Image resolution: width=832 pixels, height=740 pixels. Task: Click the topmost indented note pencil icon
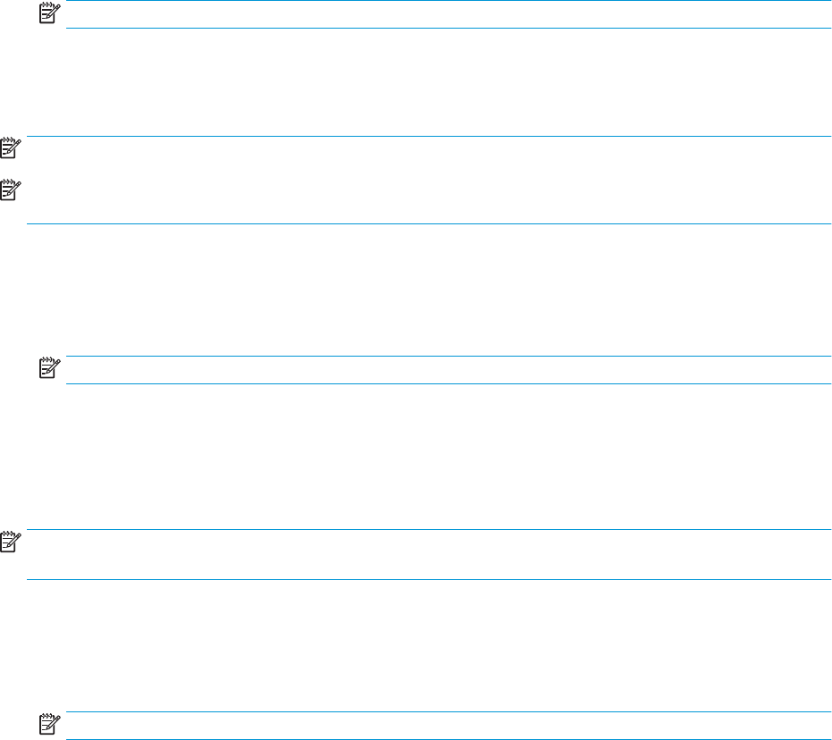[50, 13]
